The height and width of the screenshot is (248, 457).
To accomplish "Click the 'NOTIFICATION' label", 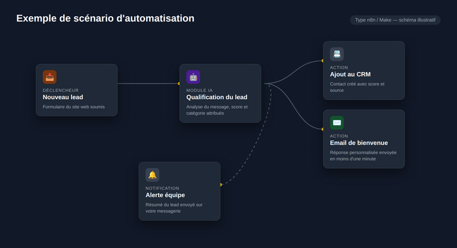I will tap(162, 189).
